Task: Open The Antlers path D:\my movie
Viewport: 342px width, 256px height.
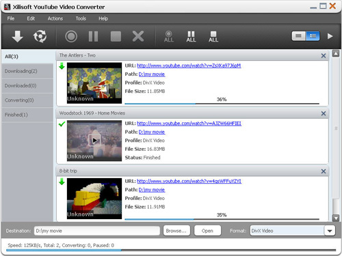Action: pyautogui.click(x=152, y=74)
